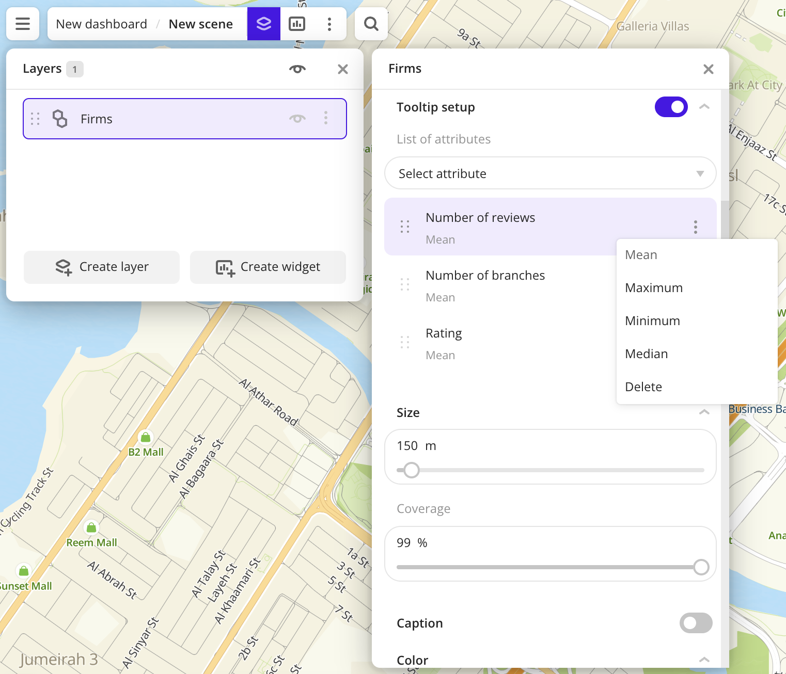Click drag handle of Number of branches

click(x=405, y=284)
